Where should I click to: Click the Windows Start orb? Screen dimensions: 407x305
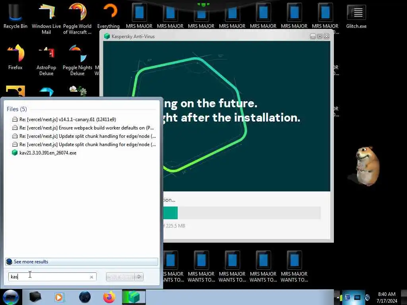pos(11,297)
